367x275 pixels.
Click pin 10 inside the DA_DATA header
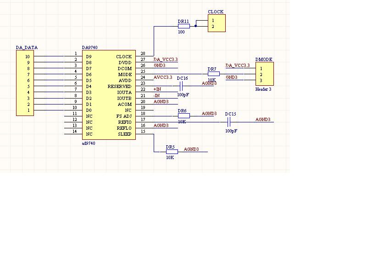[28, 56]
